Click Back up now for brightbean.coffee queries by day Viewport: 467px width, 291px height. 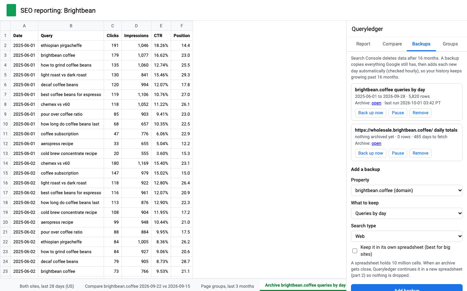(x=371, y=113)
